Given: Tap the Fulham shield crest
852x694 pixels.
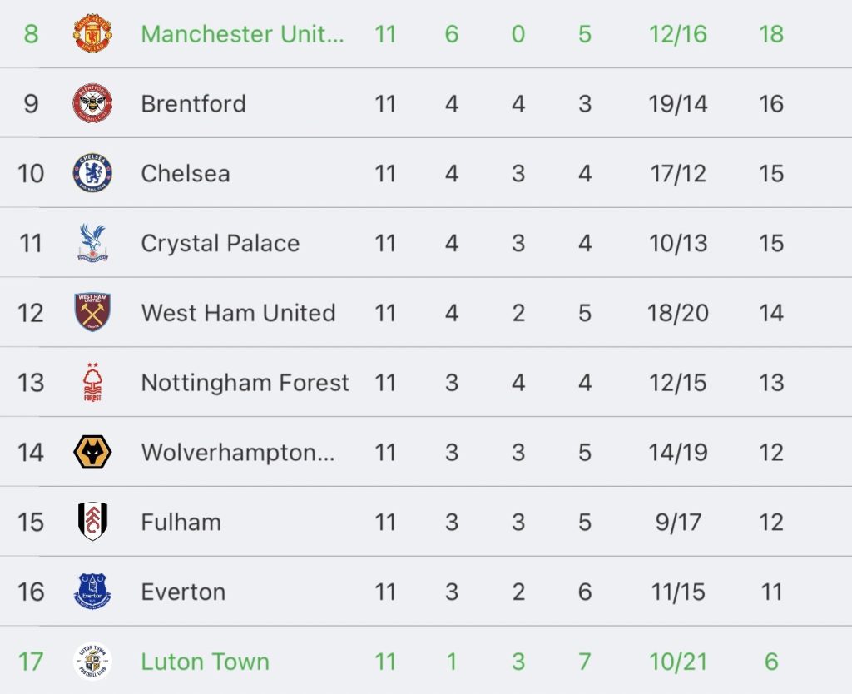Looking at the screenshot, I should point(92,521).
